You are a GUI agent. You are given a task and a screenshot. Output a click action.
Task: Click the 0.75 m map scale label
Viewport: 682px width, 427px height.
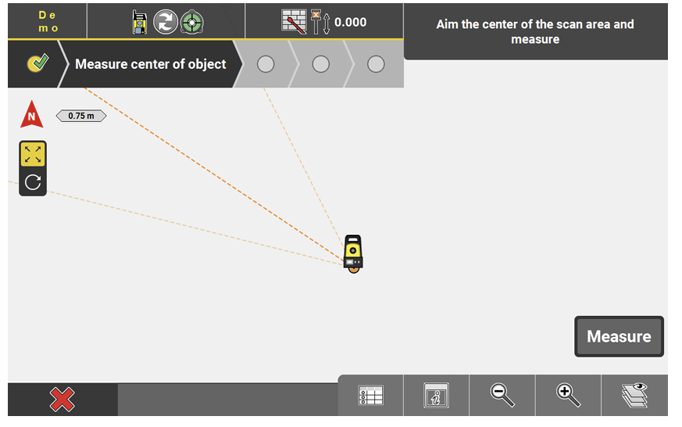click(x=80, y=116)
